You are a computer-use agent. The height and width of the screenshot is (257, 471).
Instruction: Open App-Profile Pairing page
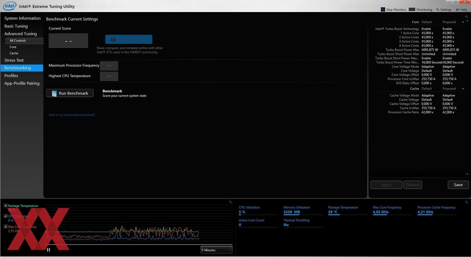pos(22,83)
